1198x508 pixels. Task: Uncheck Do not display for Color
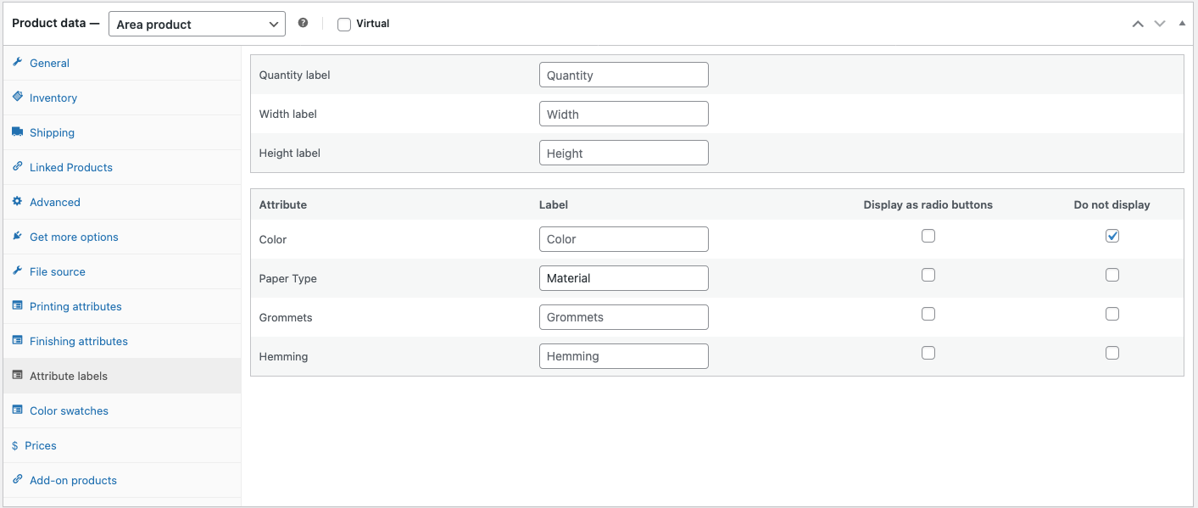[1112, 236]
